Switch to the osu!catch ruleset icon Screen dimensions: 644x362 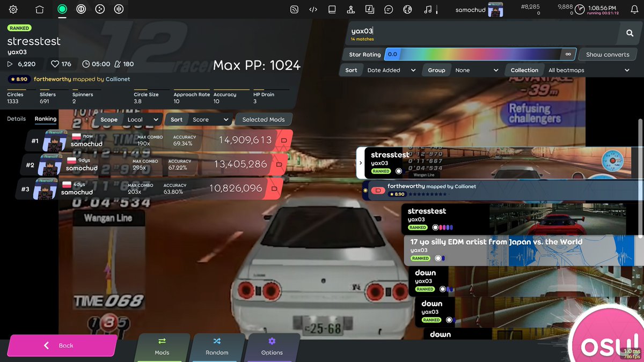pos(100,9)
